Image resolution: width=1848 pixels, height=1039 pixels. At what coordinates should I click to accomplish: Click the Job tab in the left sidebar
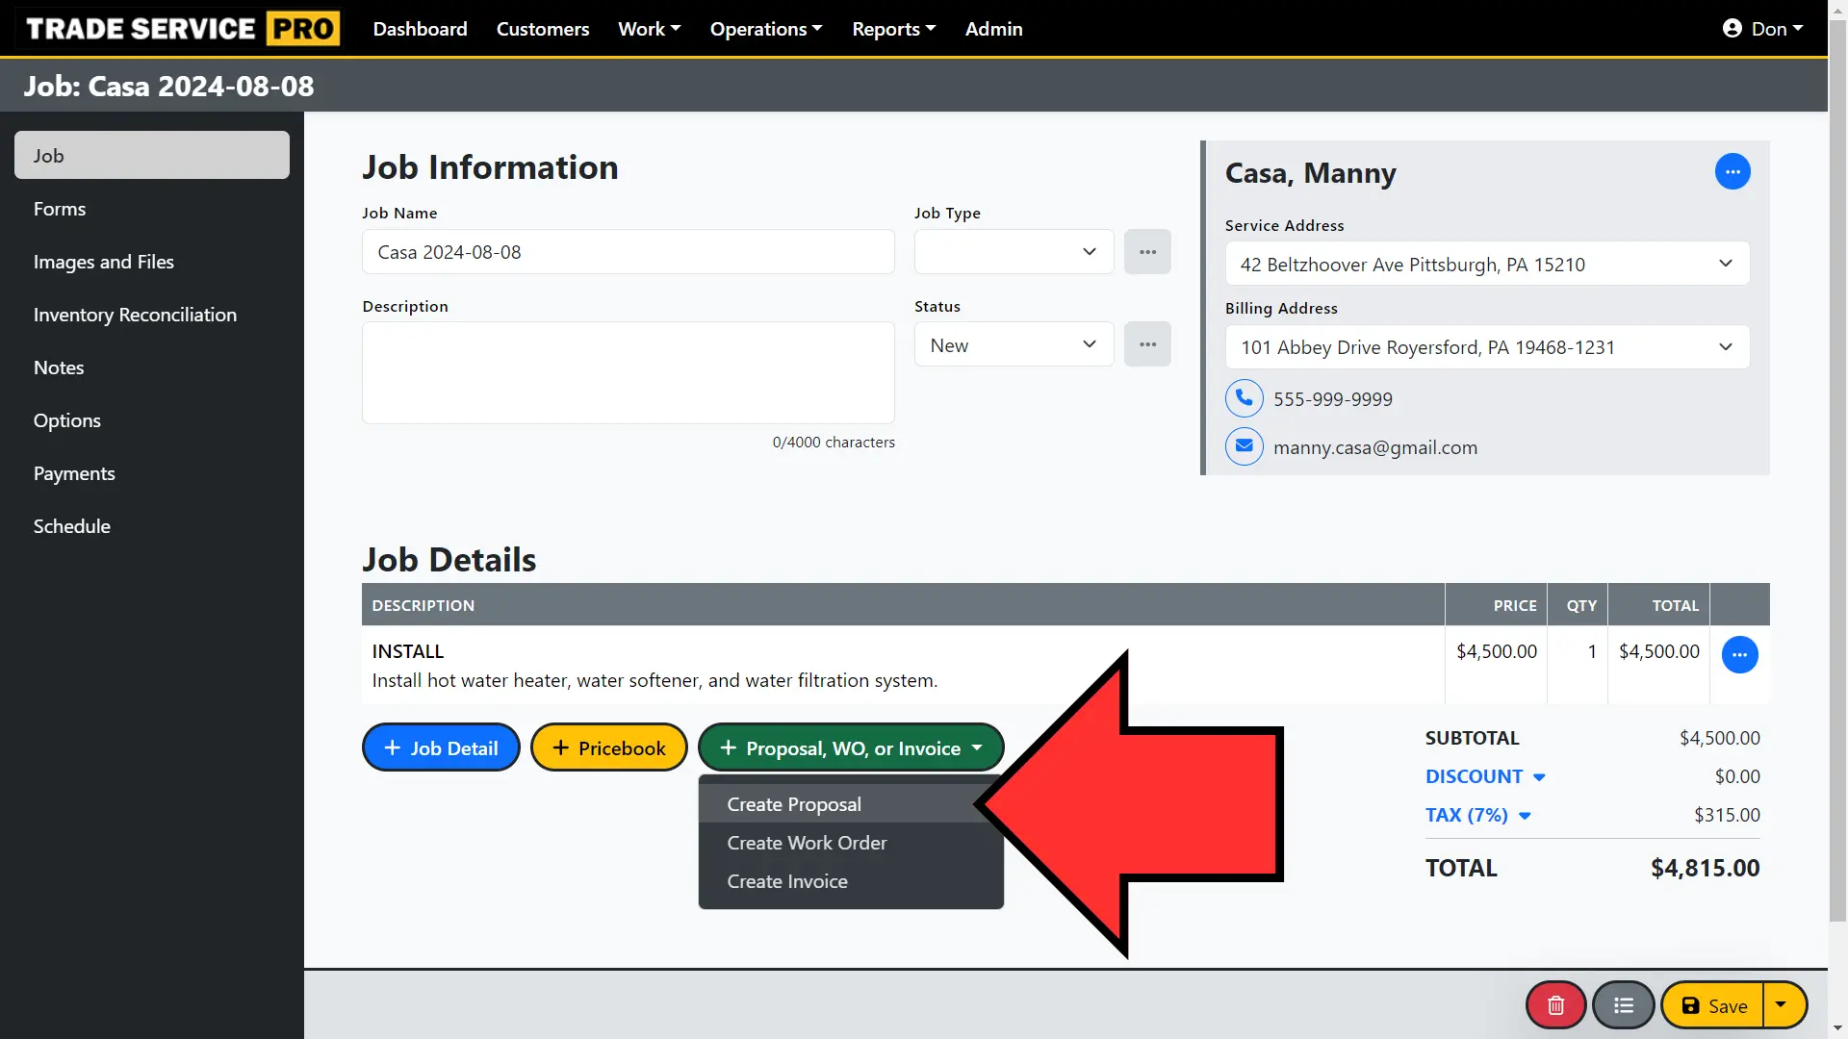click(x=151, y=154)
